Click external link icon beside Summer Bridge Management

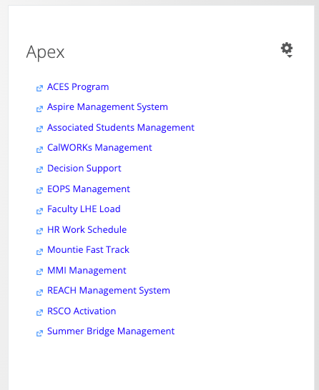(x=39, y=333)
